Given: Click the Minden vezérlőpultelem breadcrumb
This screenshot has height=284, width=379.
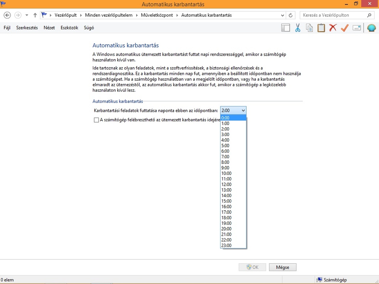Looking at the screenshot, I should [109, 15].
